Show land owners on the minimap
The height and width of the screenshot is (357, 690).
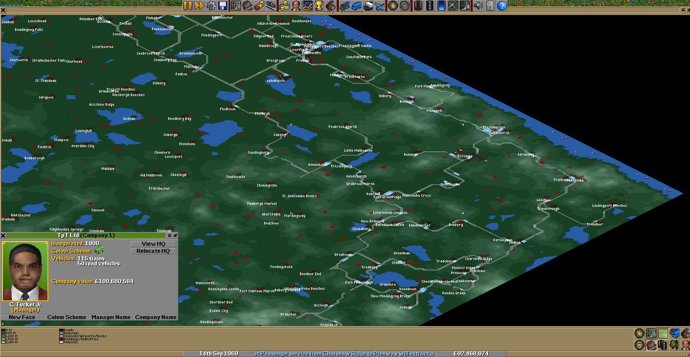point(684,345)
